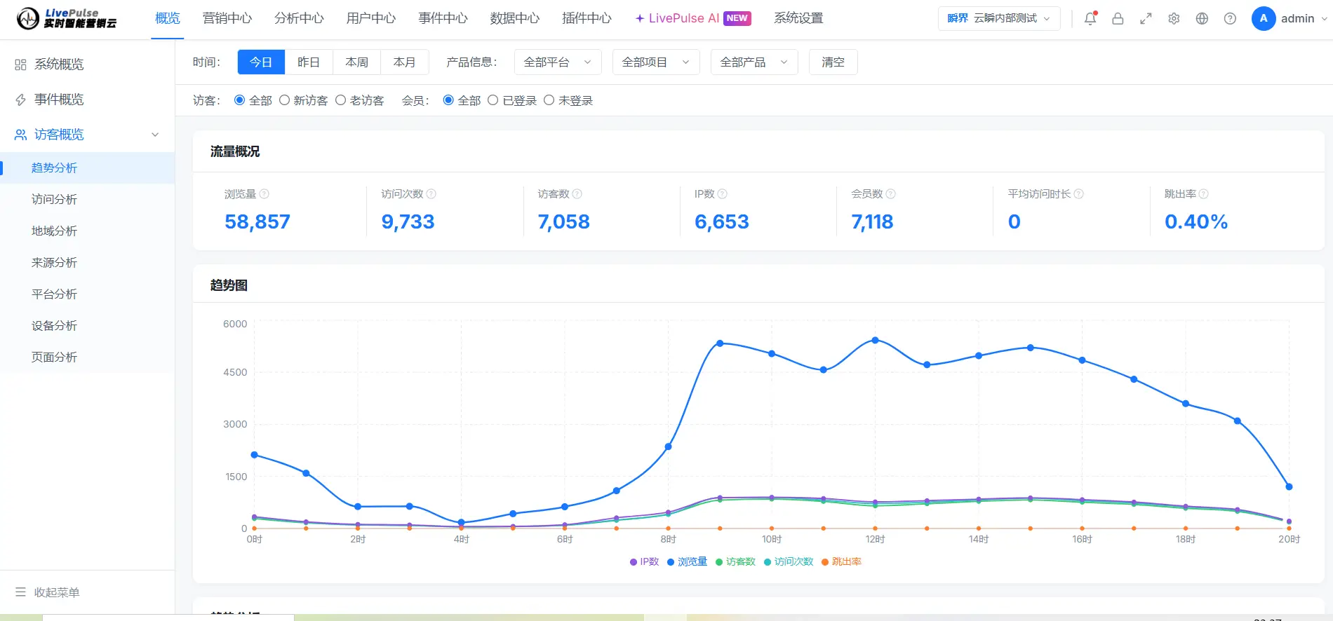This screenshot has width=1333, height=621.
Task: Open 地域分析 in the sidebar
Action: tap(54, 231)
